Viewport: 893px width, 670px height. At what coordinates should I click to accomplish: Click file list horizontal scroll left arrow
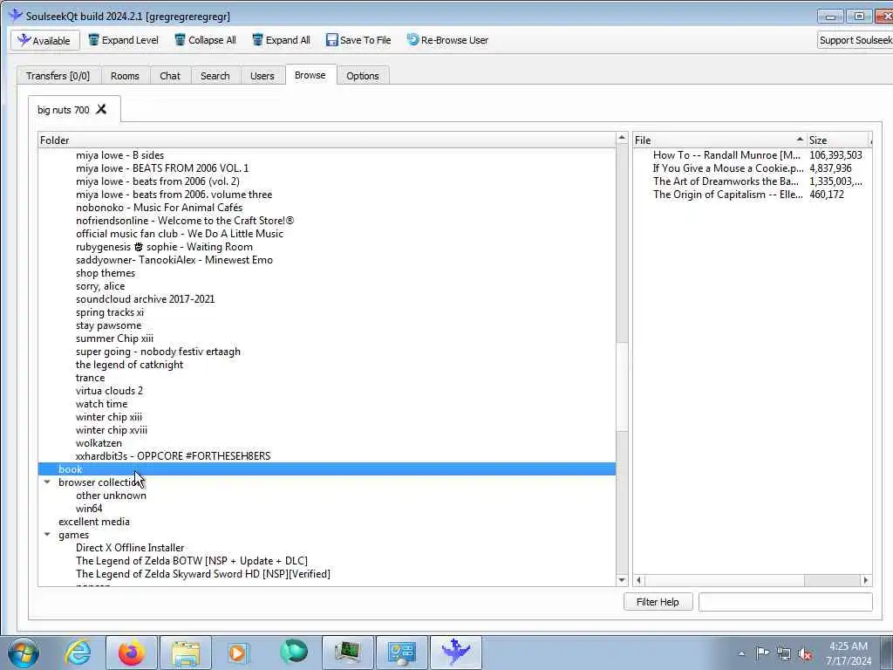coord(639,580)
